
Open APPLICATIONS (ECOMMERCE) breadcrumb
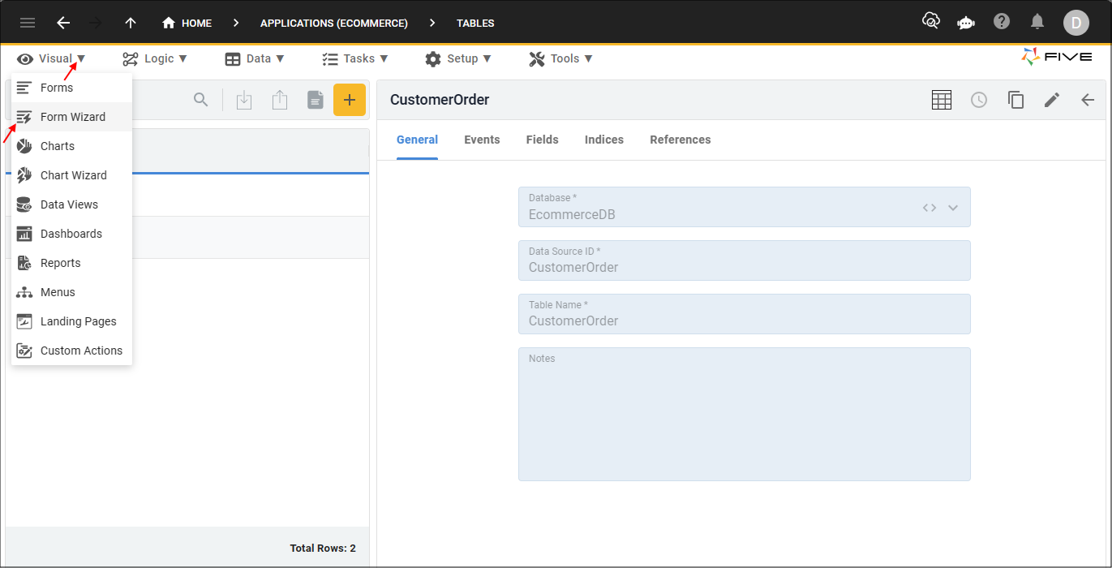pyautogui.click(x=334, y=23)
